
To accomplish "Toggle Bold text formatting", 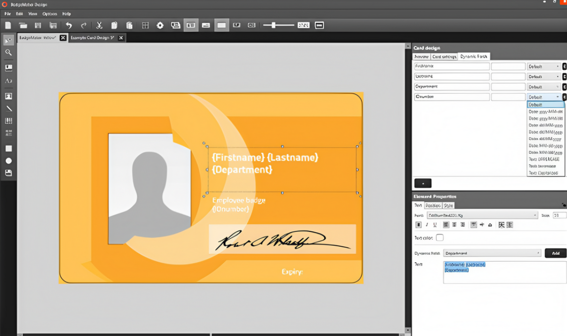I will tap(418, 225).
